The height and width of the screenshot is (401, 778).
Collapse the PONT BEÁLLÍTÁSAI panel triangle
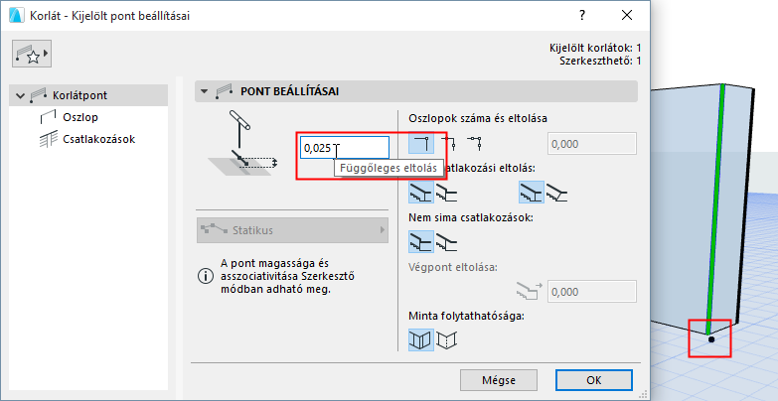pyautogui.click(x=204, y=91)
